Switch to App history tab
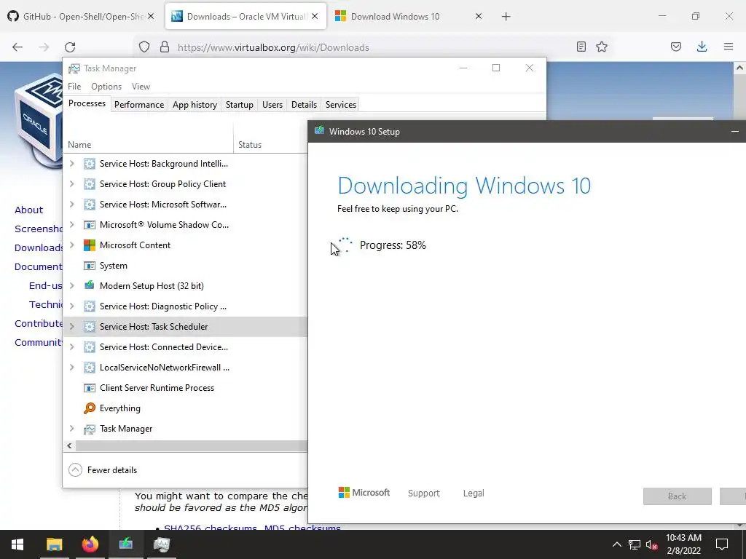The height and width of the screenshot is (559, 746). (x=195, y=105)
